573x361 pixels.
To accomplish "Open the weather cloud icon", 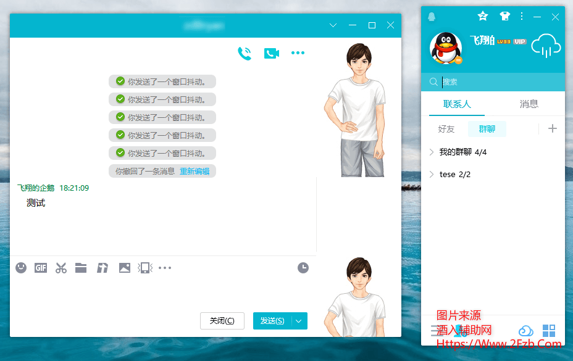I will click(546, 46).
